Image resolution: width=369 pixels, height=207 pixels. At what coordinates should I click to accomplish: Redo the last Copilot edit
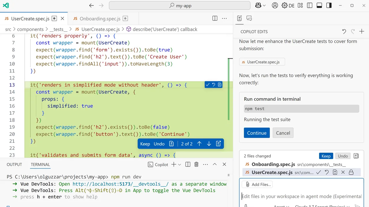tap(353, 32)
